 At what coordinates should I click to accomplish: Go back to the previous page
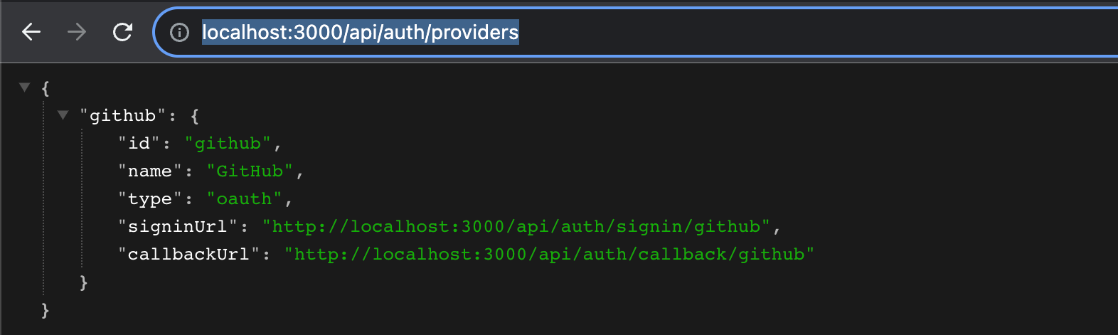click(x=31, y=32)
